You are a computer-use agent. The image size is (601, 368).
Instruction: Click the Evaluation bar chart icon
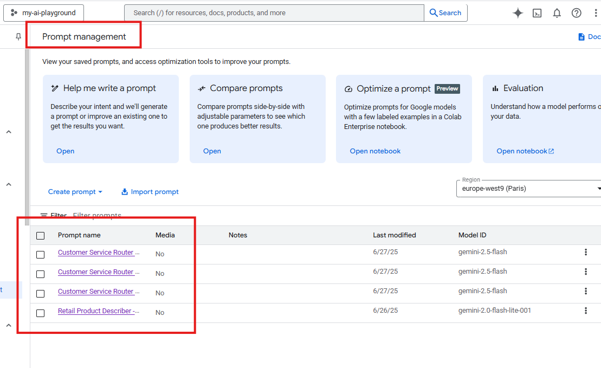[x=495, y=88]
